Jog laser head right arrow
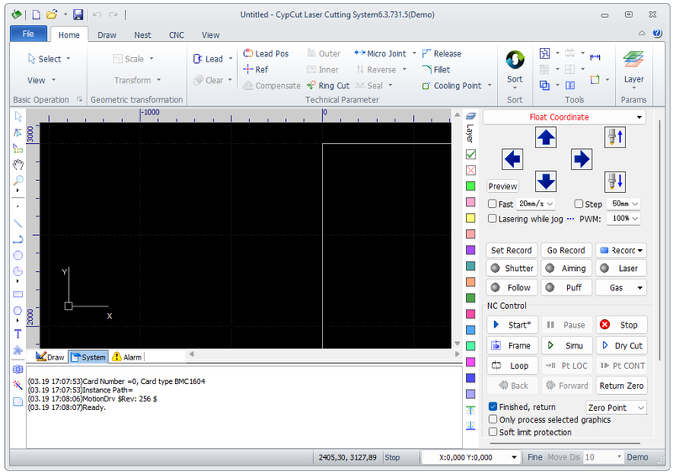 pos(581,159)
